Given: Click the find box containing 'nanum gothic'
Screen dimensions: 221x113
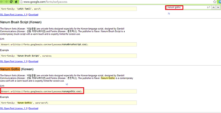Looking at the screenshot, I should coord(174,7).
